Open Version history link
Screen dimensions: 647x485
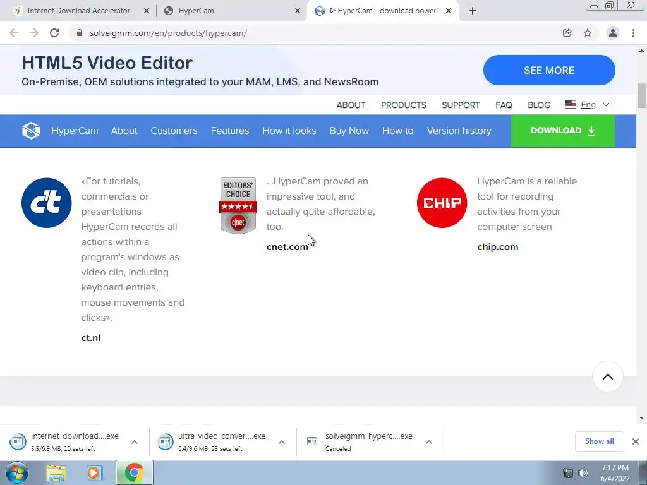tap(459, 131)
